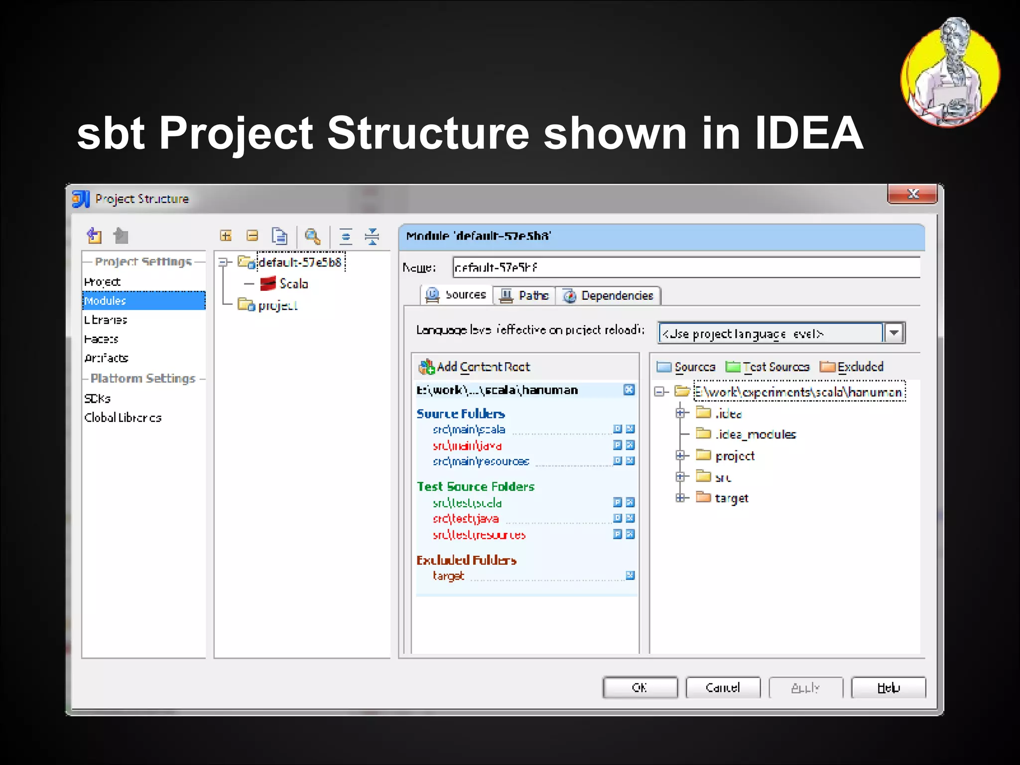Expand the .idea folder node
Image resolution: width=1020 pixels, height=765 pixels.
[x=681, y=413]
